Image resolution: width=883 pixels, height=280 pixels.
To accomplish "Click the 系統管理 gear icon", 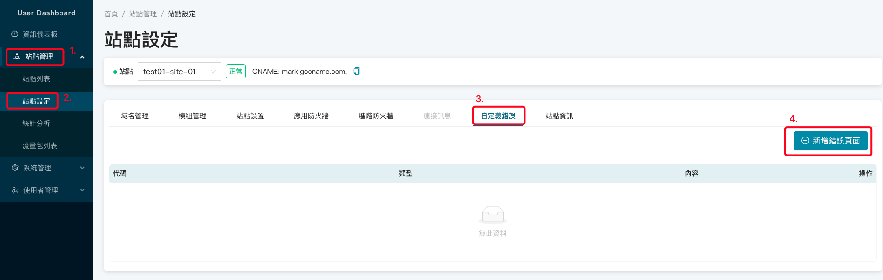I will (x=15, y=168).
